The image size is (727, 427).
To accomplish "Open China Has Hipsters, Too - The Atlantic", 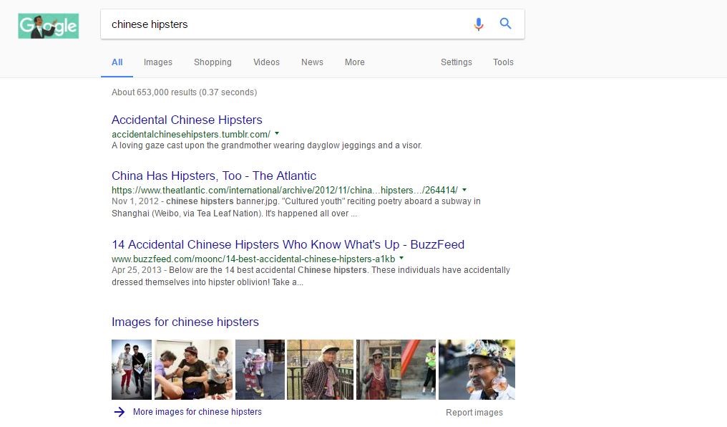I will [x=214, y=176].
